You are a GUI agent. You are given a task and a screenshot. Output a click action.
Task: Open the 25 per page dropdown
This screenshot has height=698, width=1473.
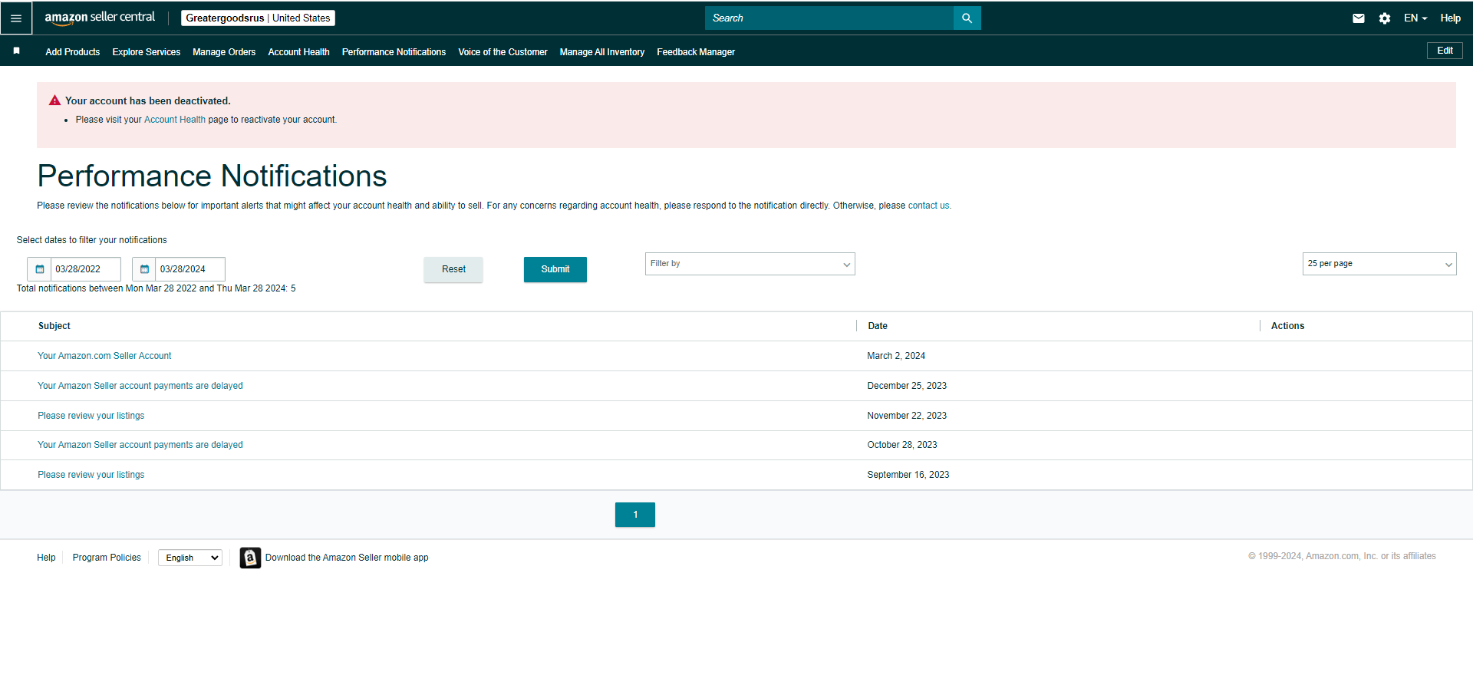1379,264
